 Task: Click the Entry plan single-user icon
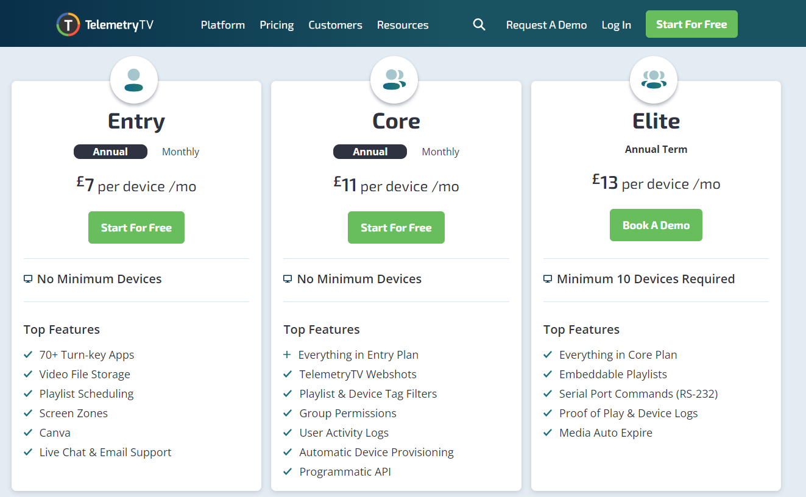click(133, 80)
